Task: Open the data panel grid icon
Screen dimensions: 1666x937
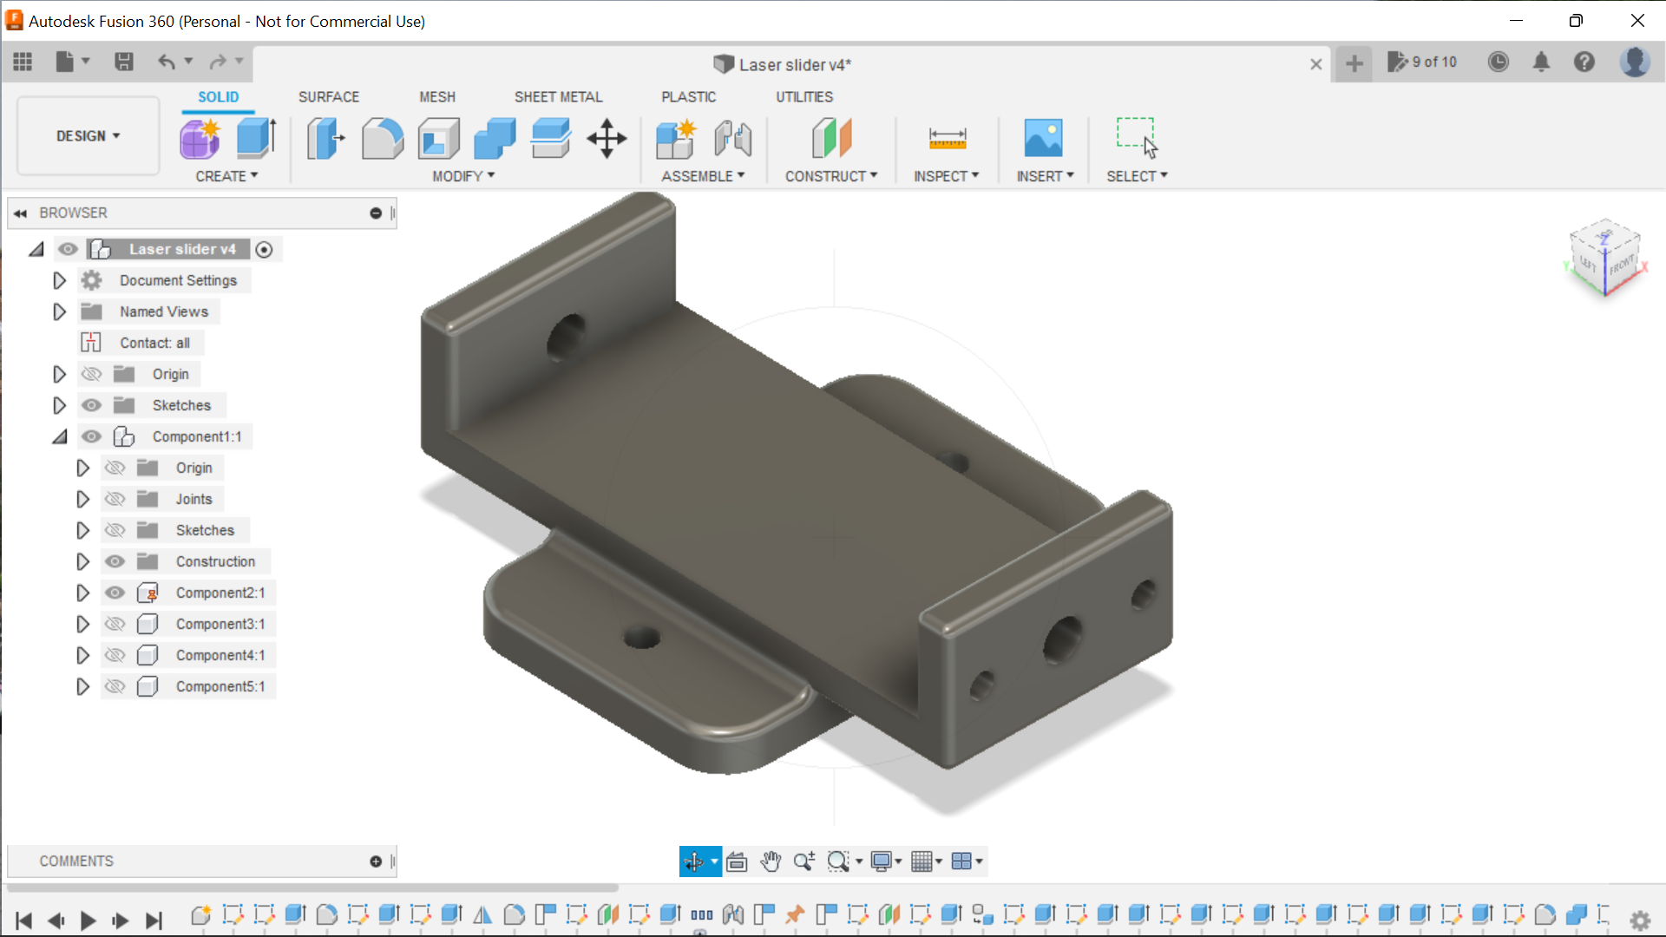Action: coord(23,62)
